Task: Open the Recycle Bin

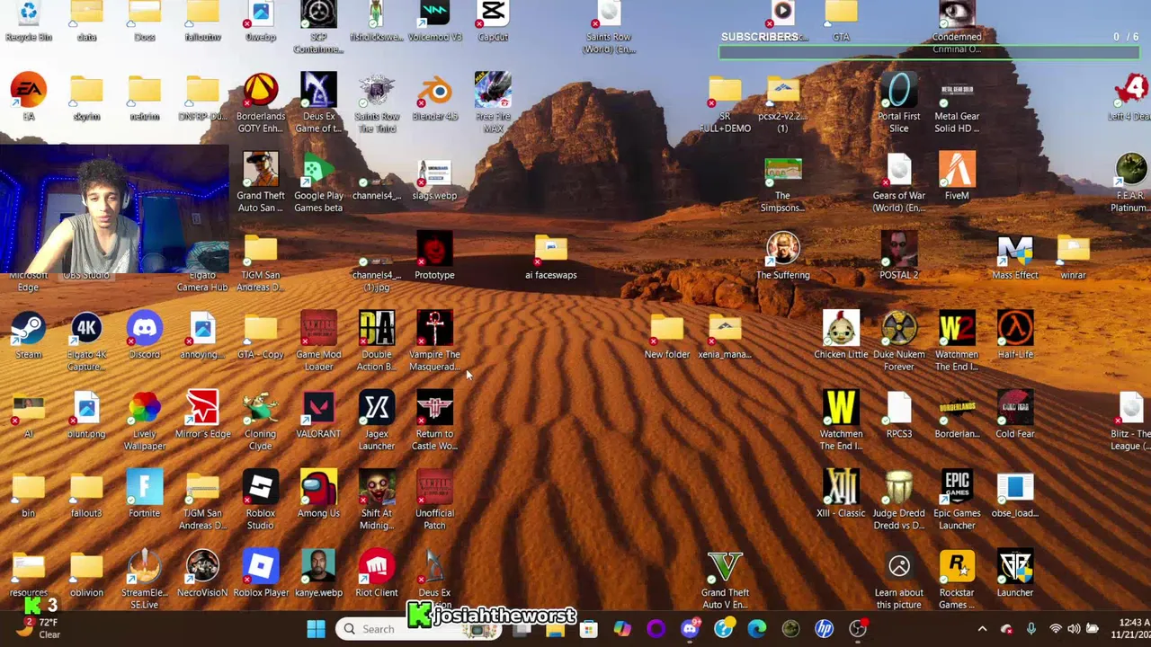Action: point(29,22)
